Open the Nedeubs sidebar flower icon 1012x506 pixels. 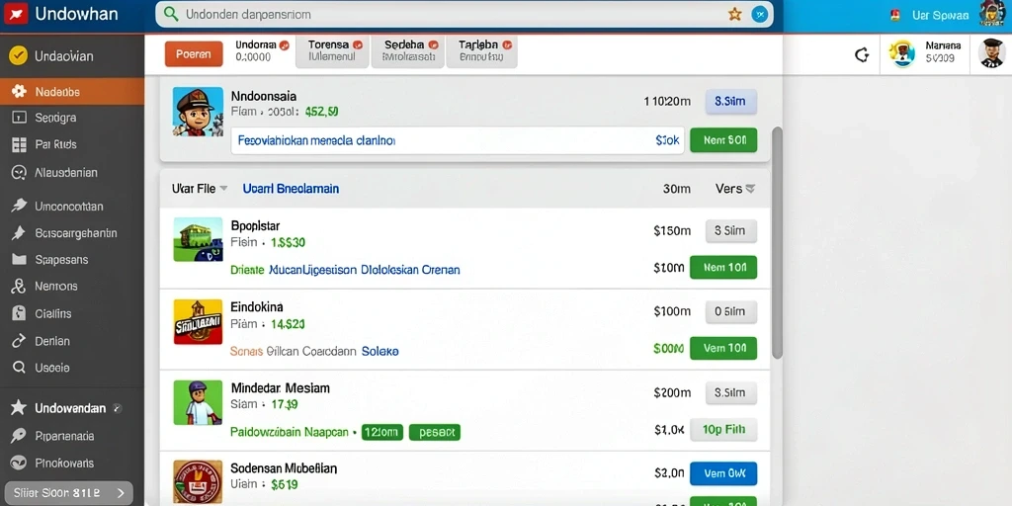point(19,92)
